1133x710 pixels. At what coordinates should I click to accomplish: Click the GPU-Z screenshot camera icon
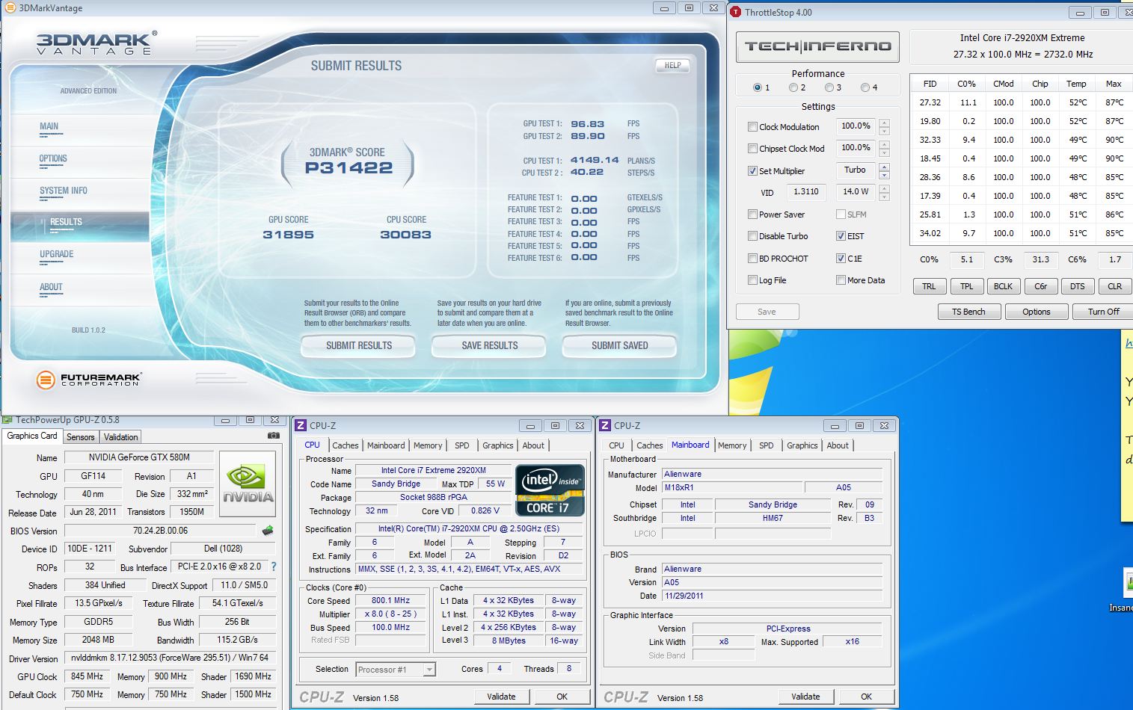pos(274,436)
